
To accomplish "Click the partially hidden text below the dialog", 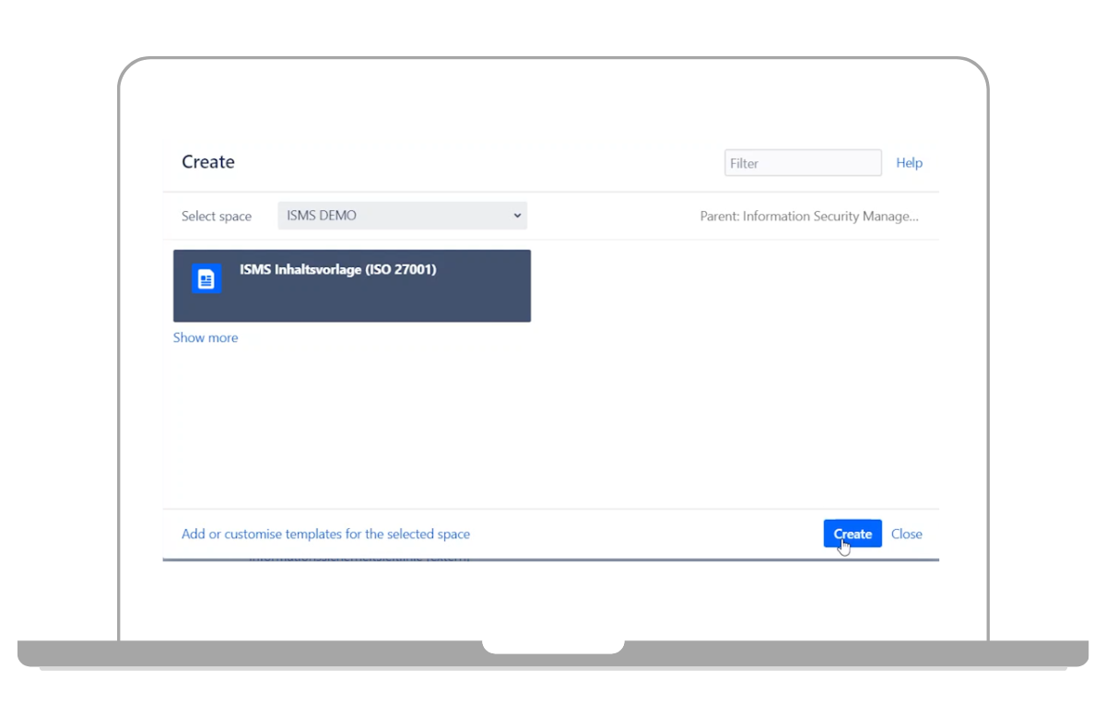I will (359, 558).
